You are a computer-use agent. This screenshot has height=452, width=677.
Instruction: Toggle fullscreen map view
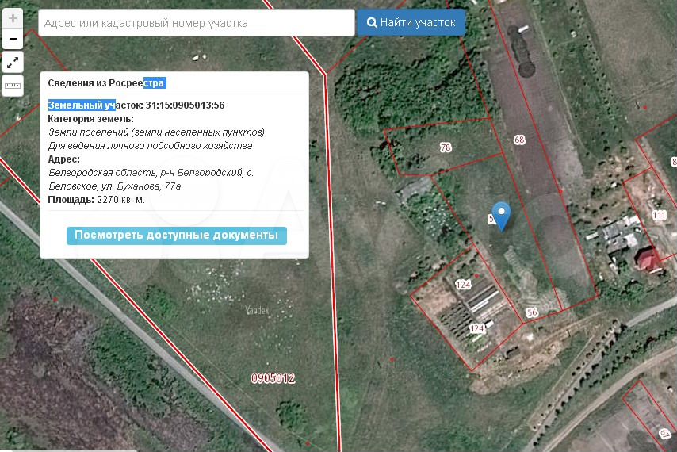(x=13, y=62)
